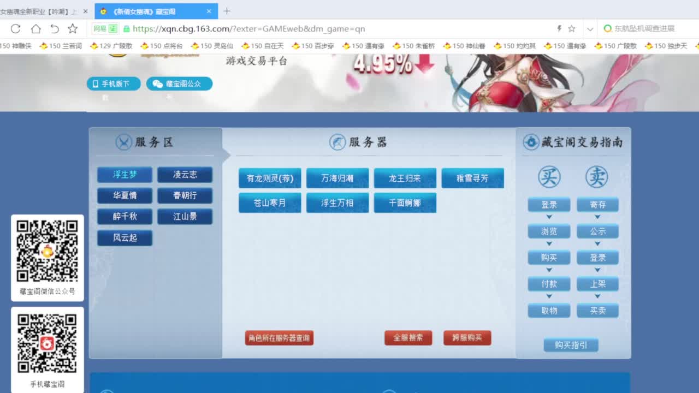Image resolution: width=699 pixels, height=393 pixels.
Task: Open bookmark 150 灵岛仙
Action: (212, 46)
